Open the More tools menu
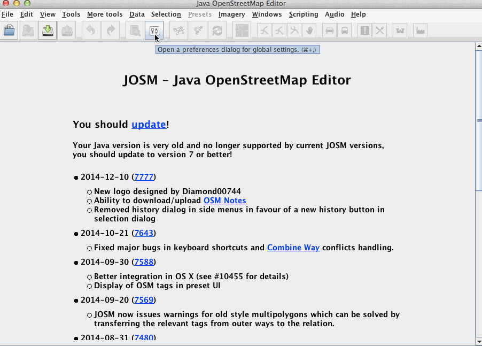The width and height of the screenshot is (482, 346). tap(105, 14)
